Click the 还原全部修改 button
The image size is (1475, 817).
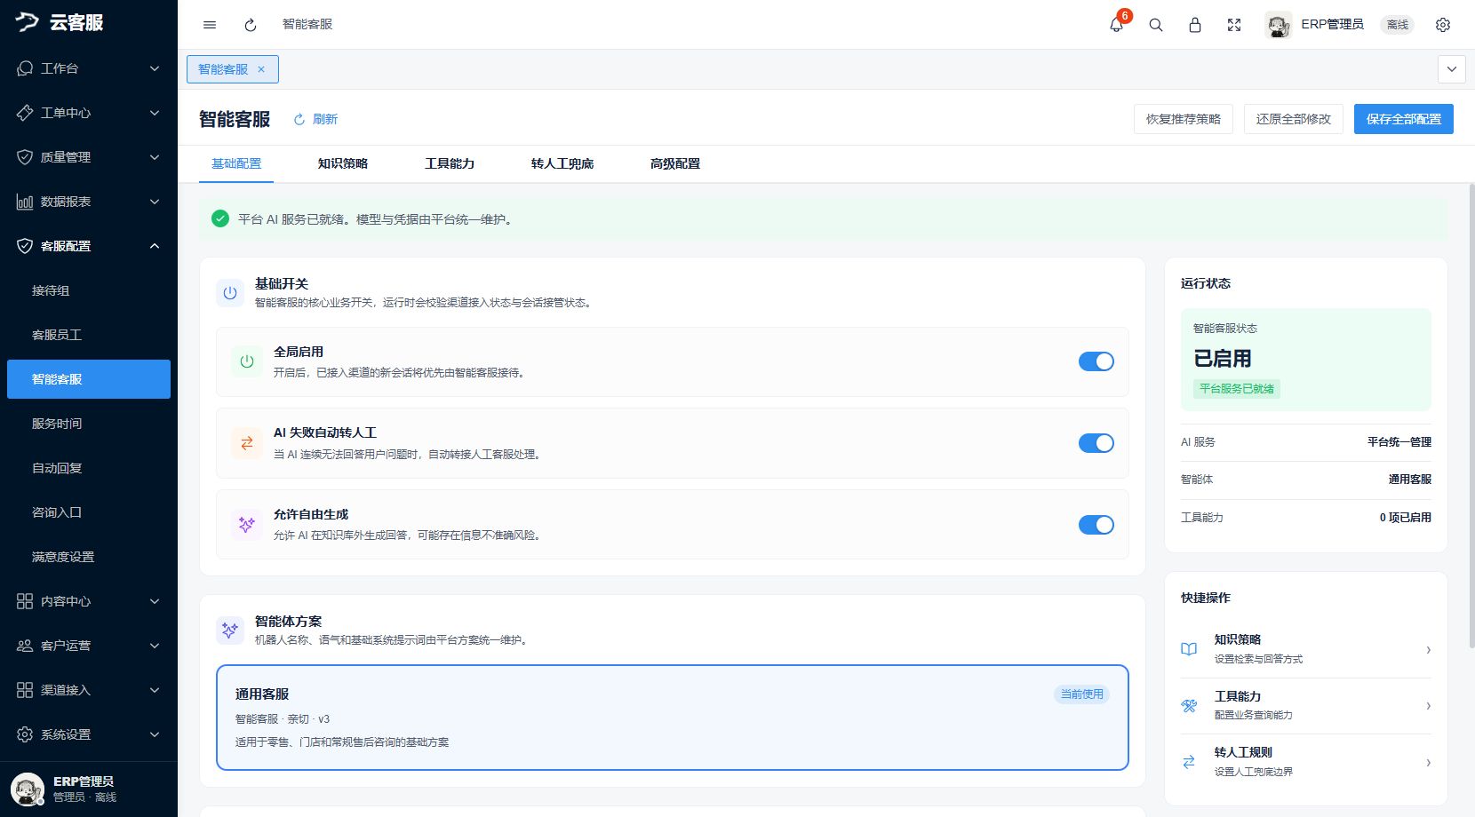click(1294, 119)
